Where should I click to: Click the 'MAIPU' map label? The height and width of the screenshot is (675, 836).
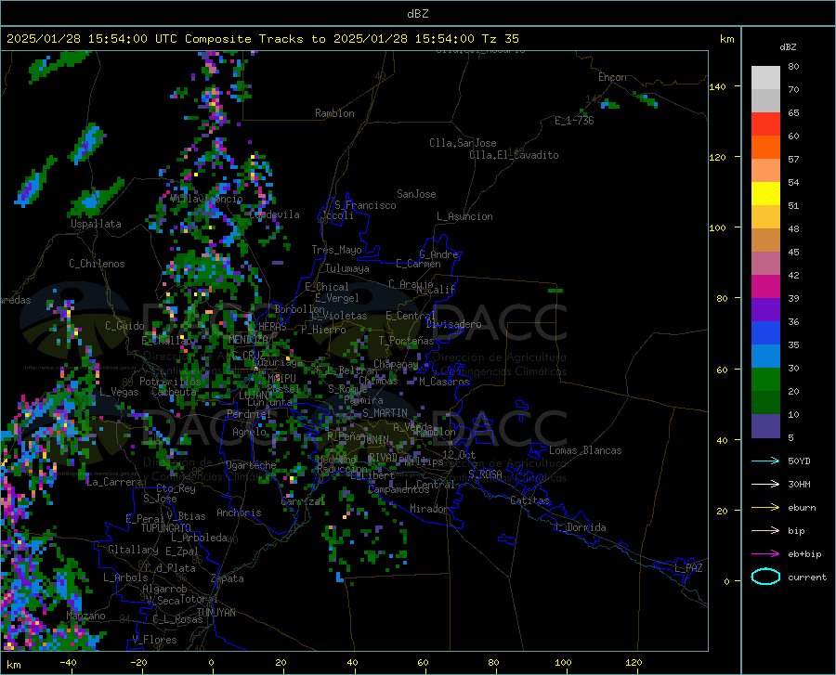(281, 378)
